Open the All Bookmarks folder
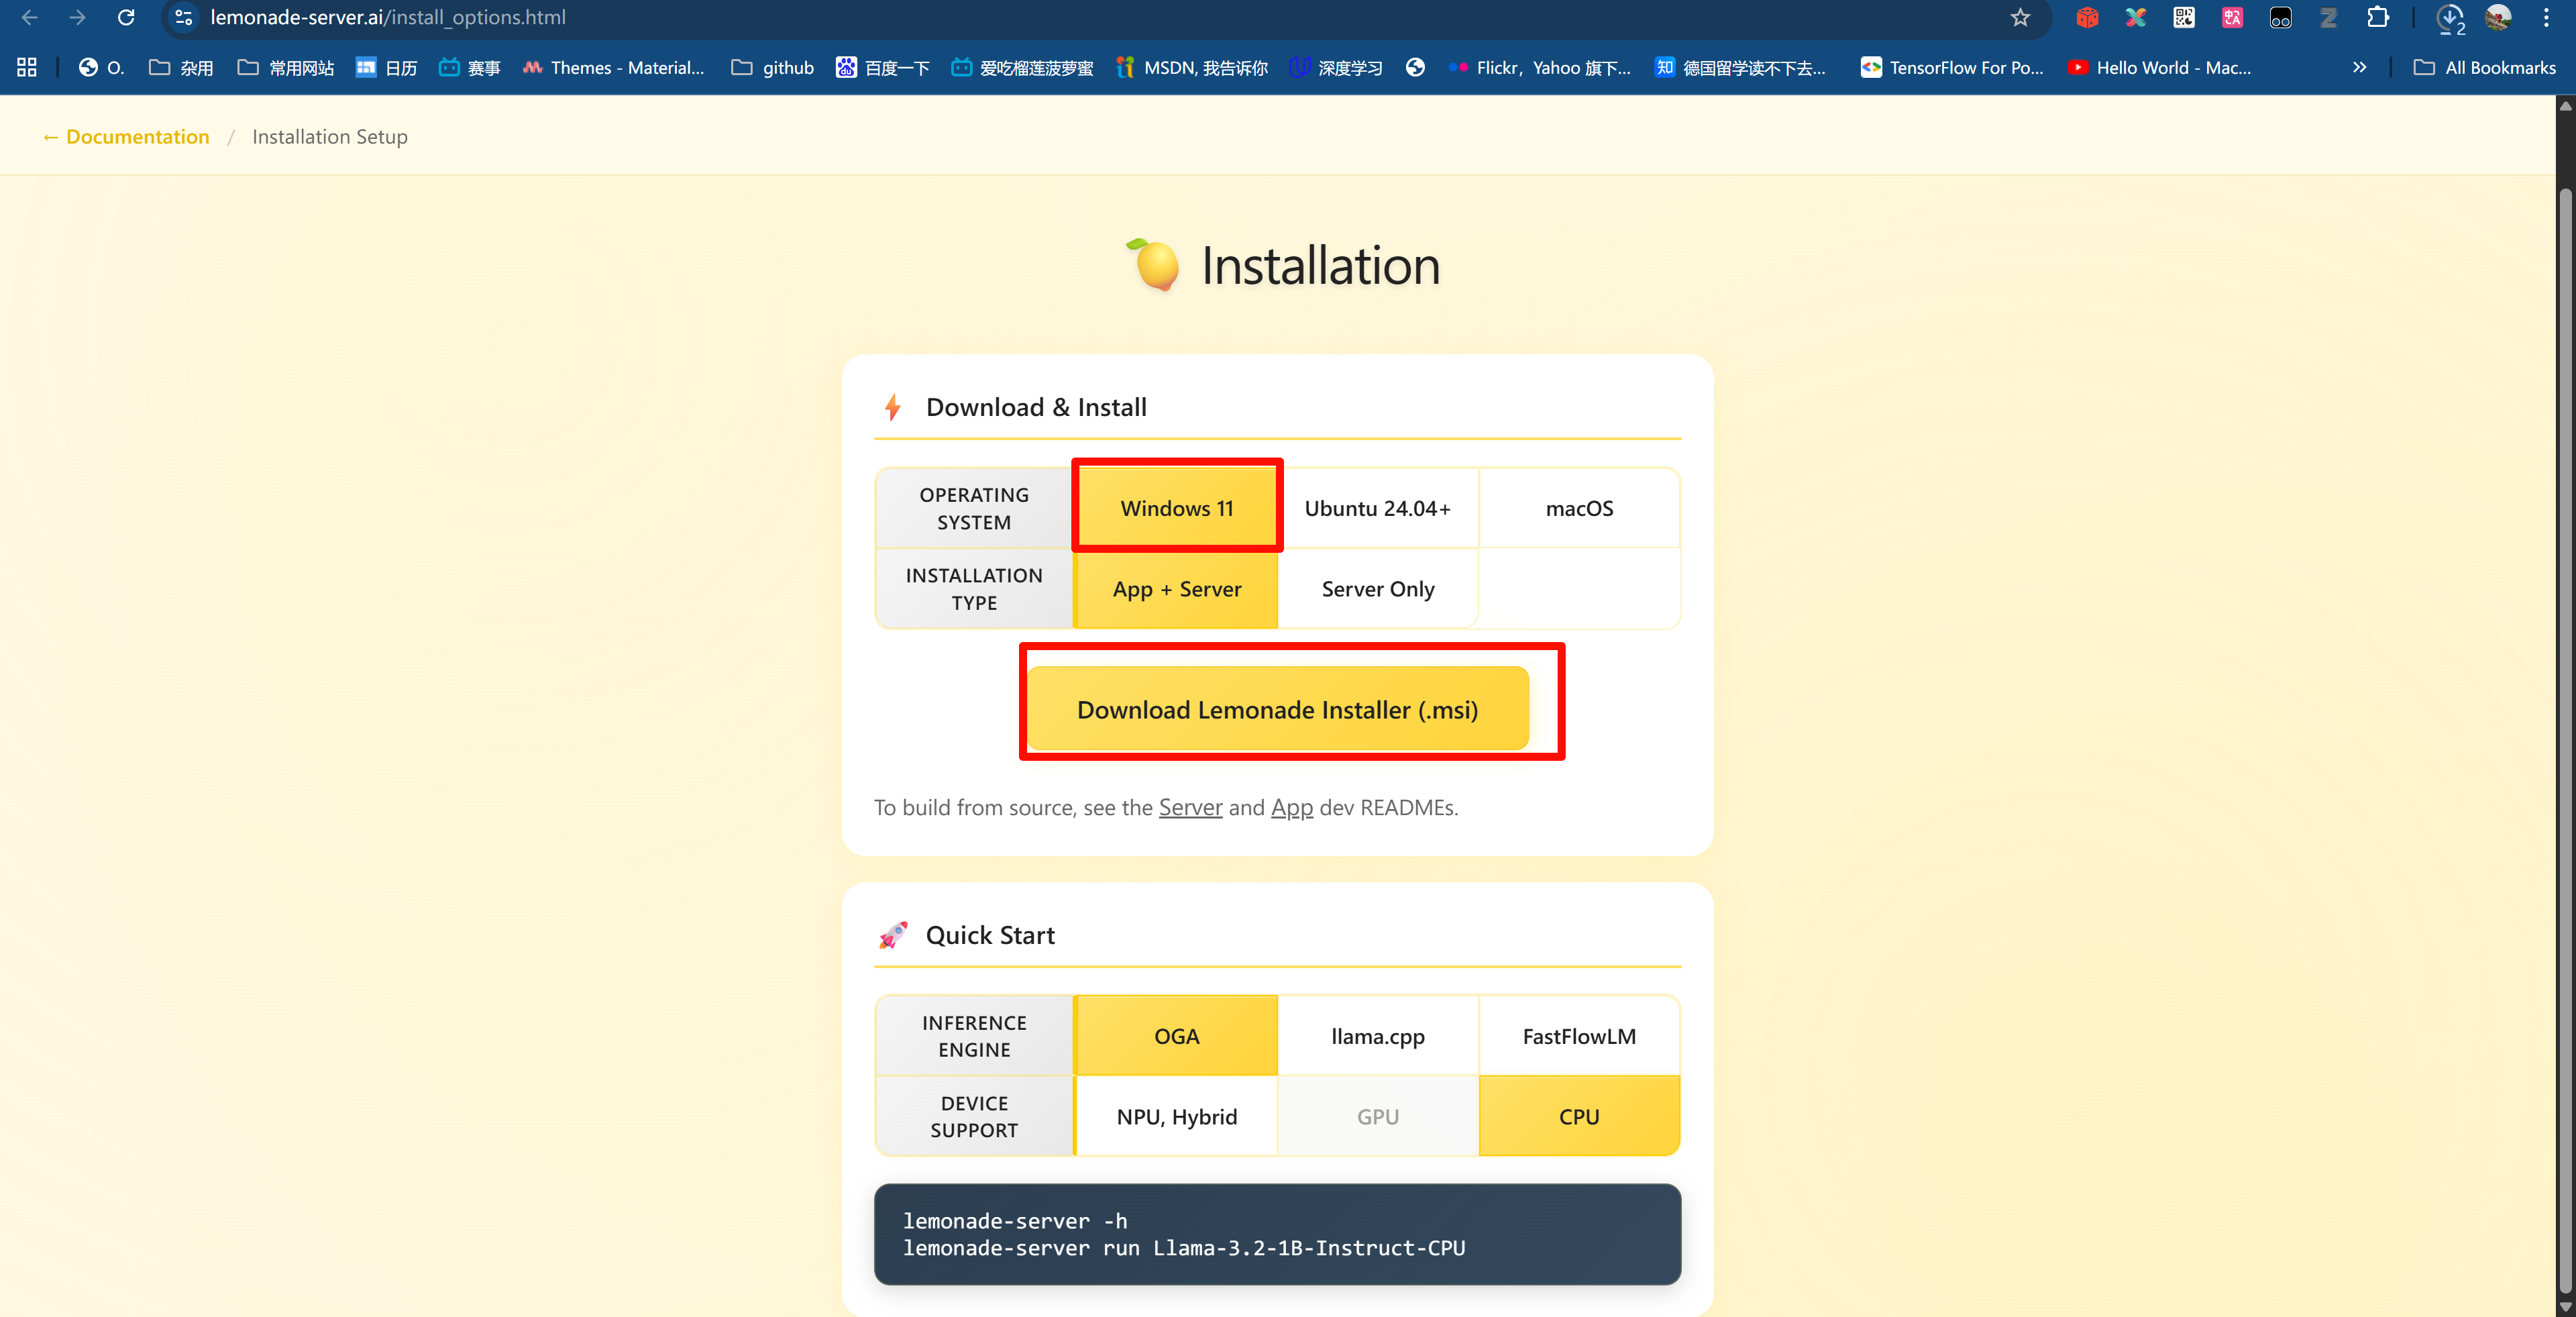 [2484, 68]
